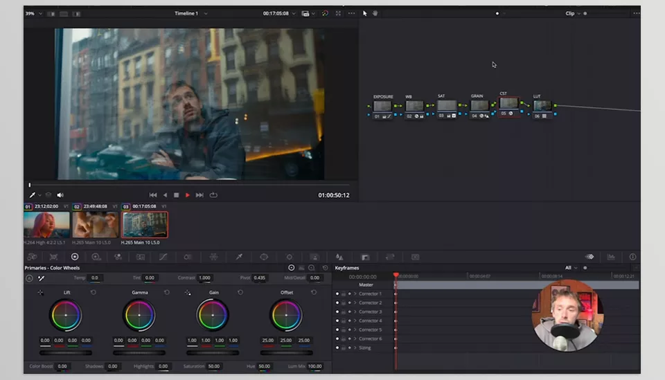
Task: Reset the Lift color wheel
Action: click(x=94, y=292)
